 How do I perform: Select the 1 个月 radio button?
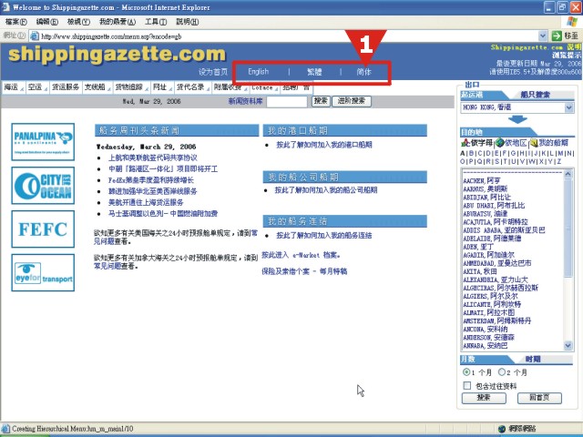coord(465,371)
